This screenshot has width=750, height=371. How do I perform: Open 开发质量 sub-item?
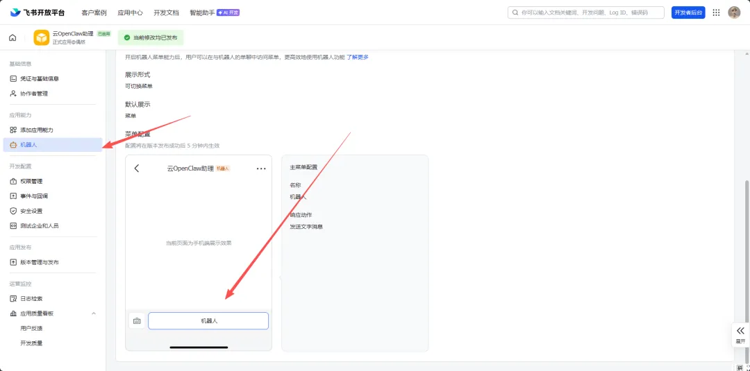coord(31,343)
